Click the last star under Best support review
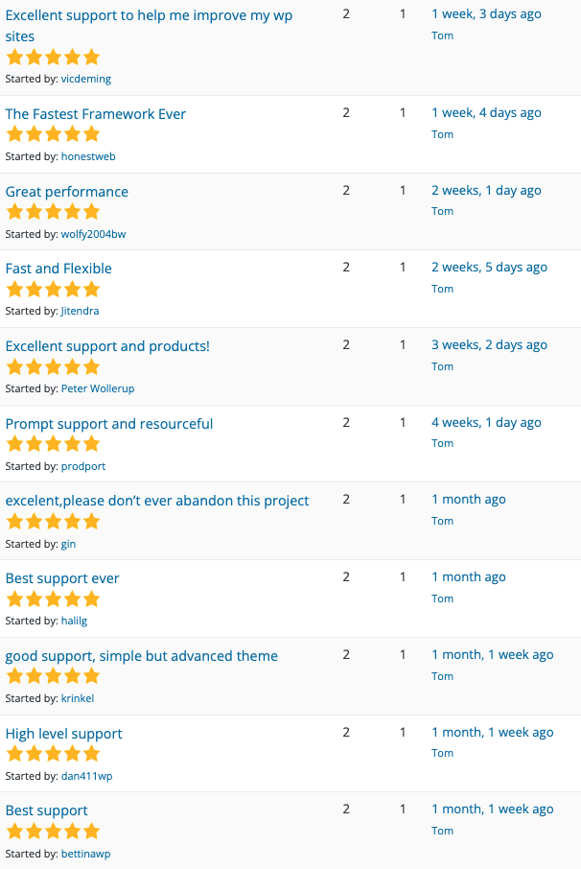 click(x=92, y=831)
